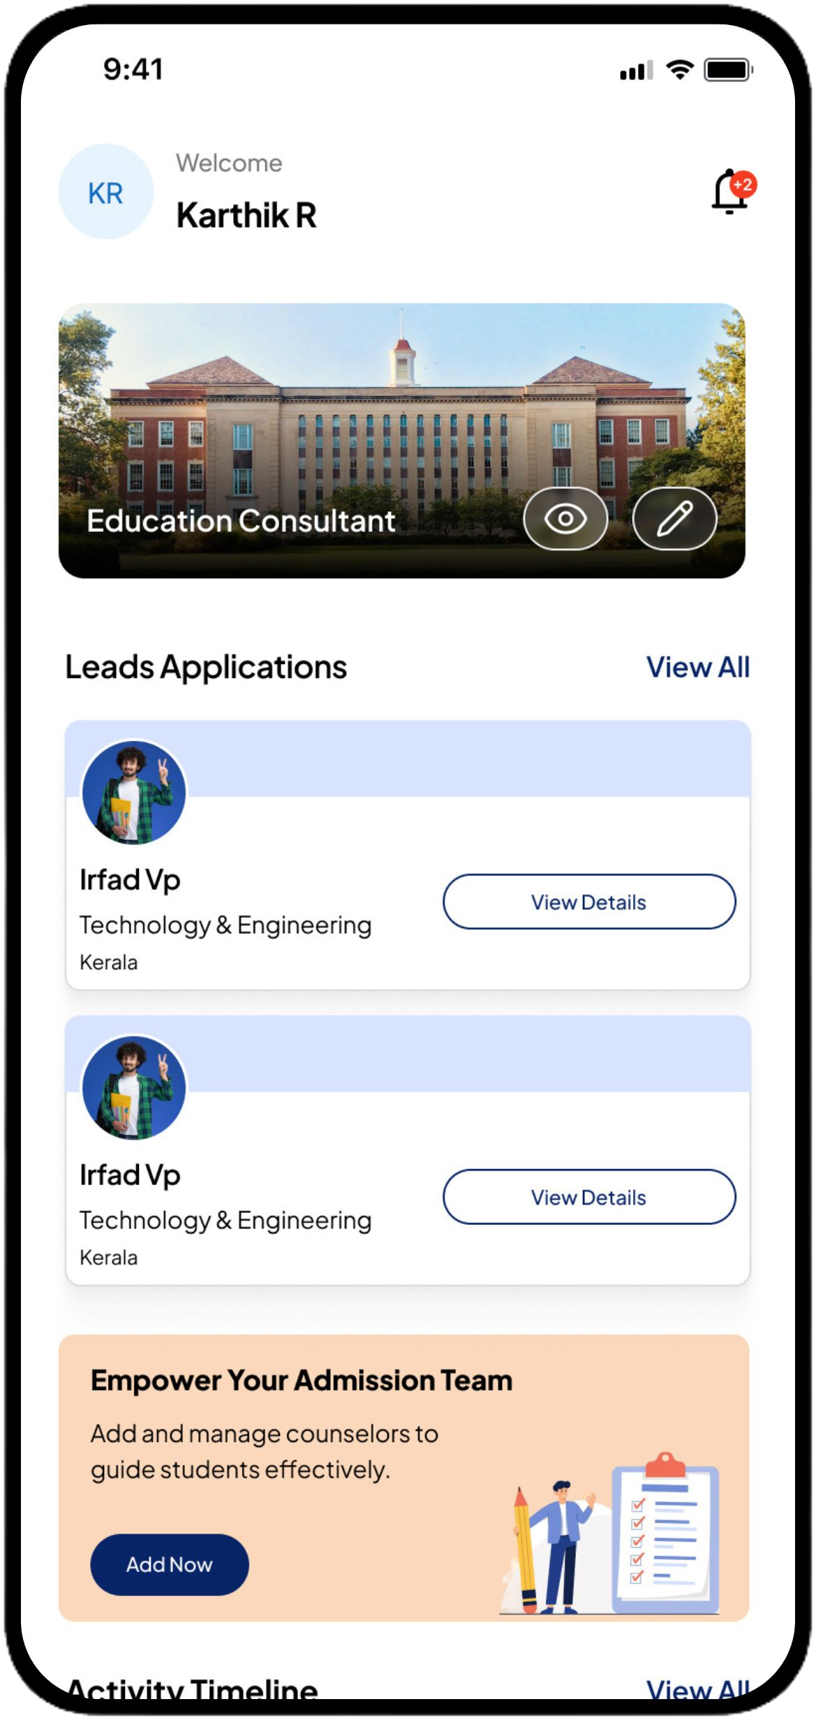
Task: View details of the first Irfad Vp lead
Action: pos(589,902)
